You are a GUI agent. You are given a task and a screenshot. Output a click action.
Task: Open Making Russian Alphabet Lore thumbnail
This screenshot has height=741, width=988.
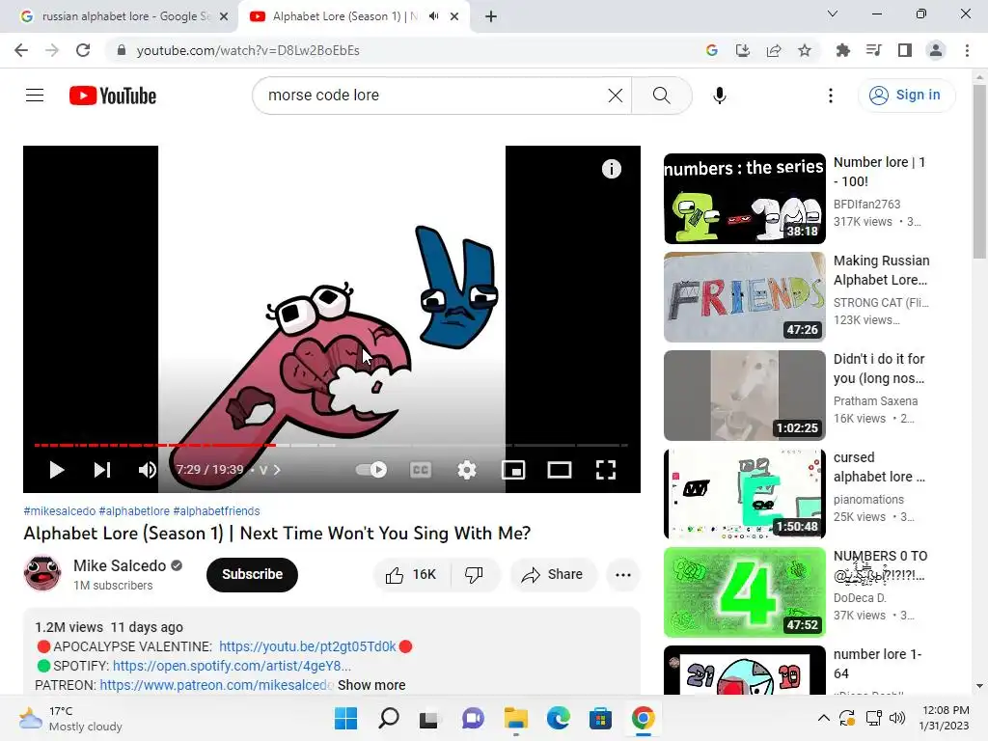[744, 297]
